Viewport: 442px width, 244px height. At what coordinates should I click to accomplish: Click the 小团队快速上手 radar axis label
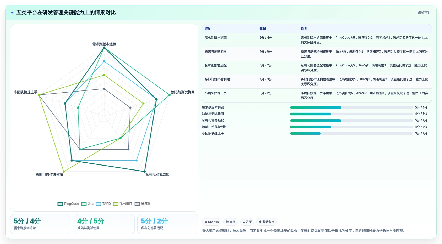(26, 92)
